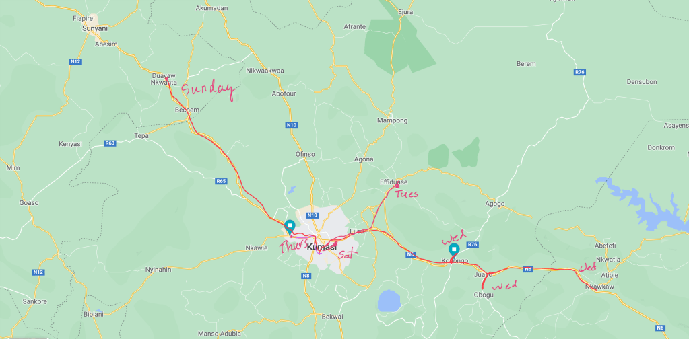Click the N8 road shield south of Kumasi
This screenshot has height=339, width=689.
(x=306, y=276)
